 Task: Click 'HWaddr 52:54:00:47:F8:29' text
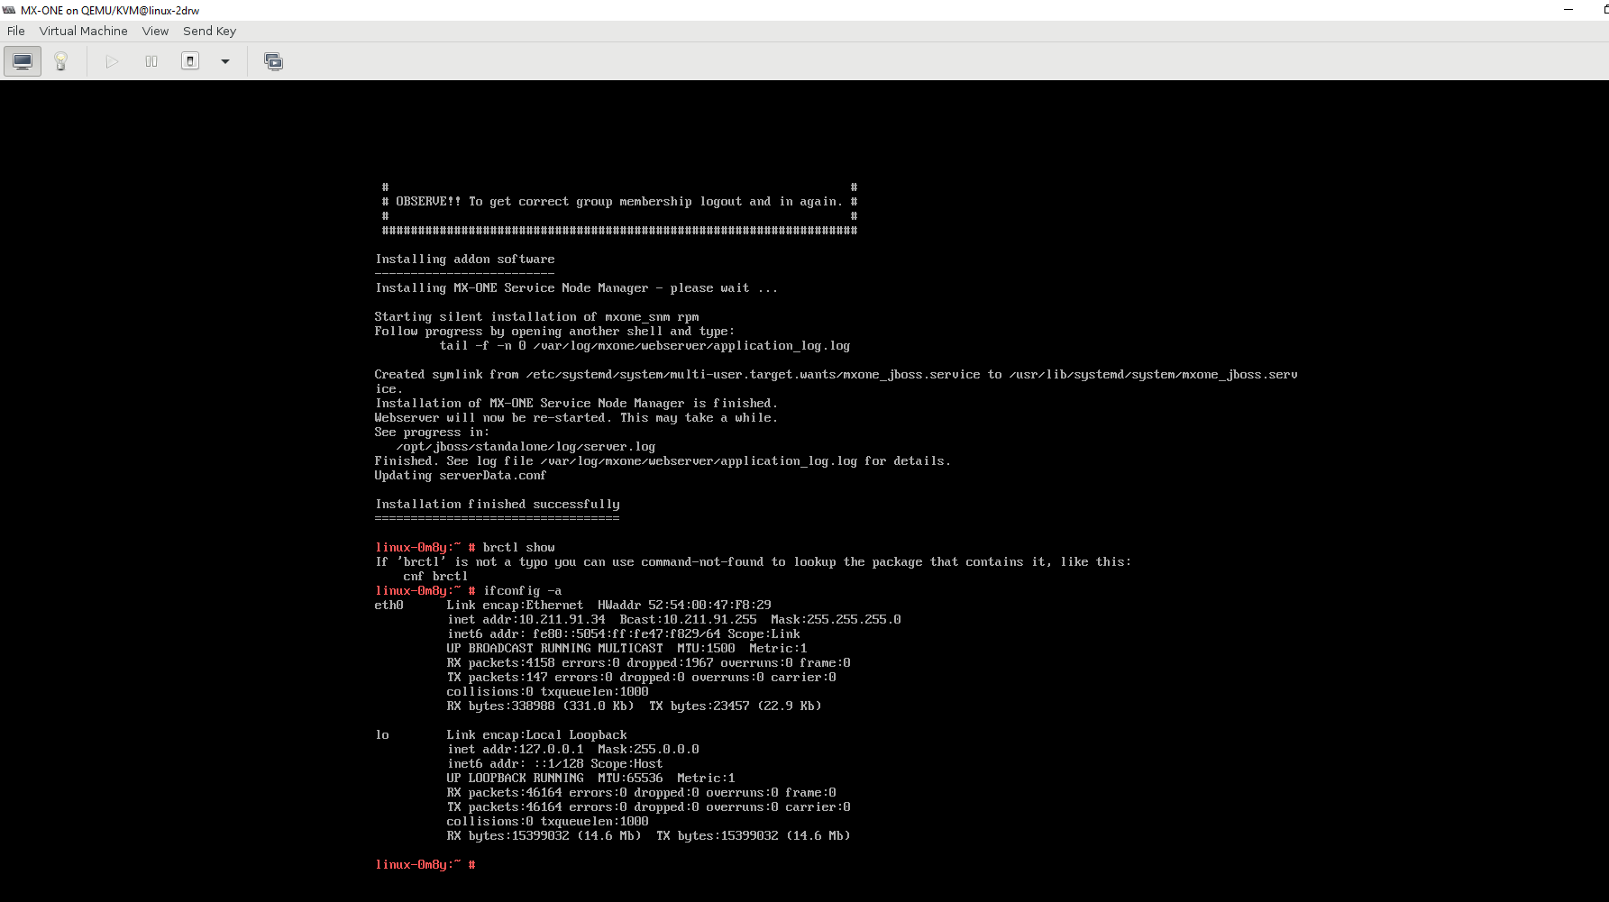(685, 605)
